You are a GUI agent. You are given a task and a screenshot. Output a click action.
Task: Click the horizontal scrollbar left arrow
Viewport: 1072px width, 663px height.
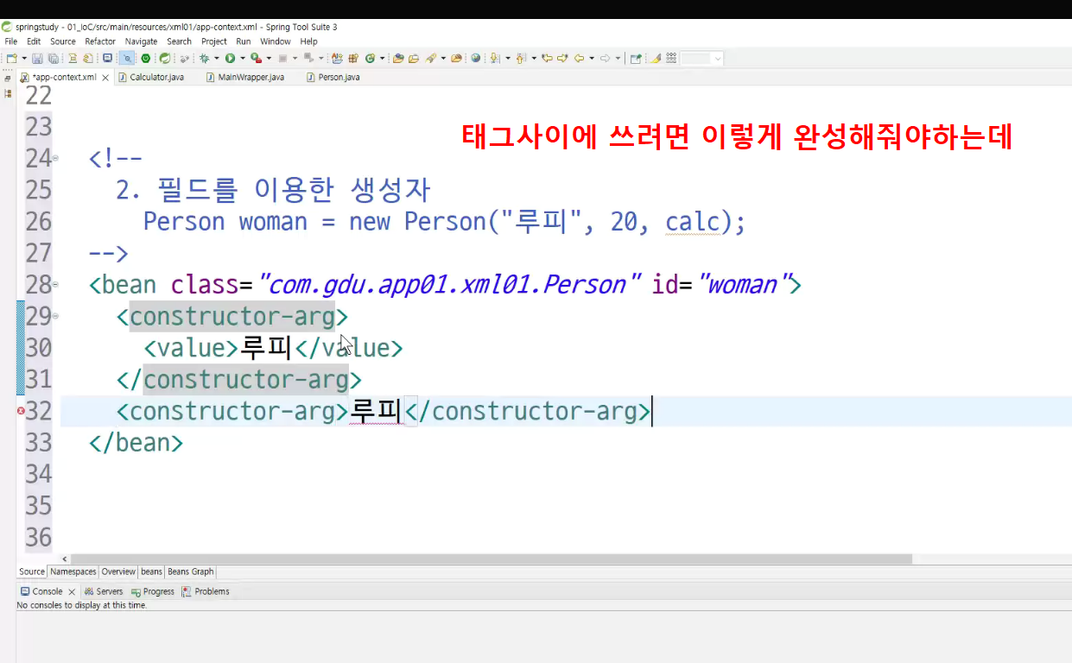(x=64, y=559)
